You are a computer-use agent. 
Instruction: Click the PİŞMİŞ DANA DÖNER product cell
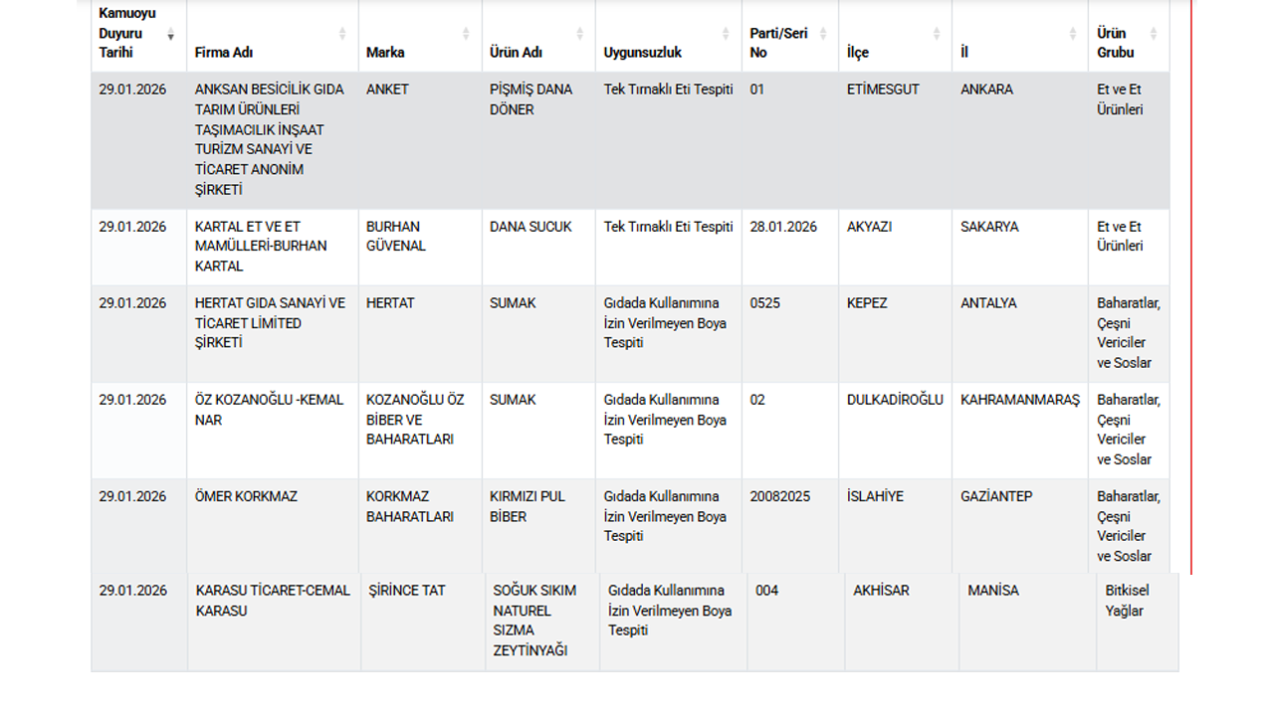click(x=531, y=99)
